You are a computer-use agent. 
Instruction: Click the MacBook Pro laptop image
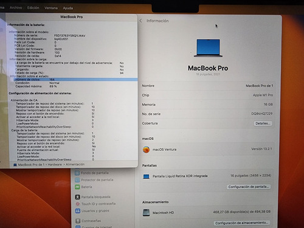tap(208, 48)
